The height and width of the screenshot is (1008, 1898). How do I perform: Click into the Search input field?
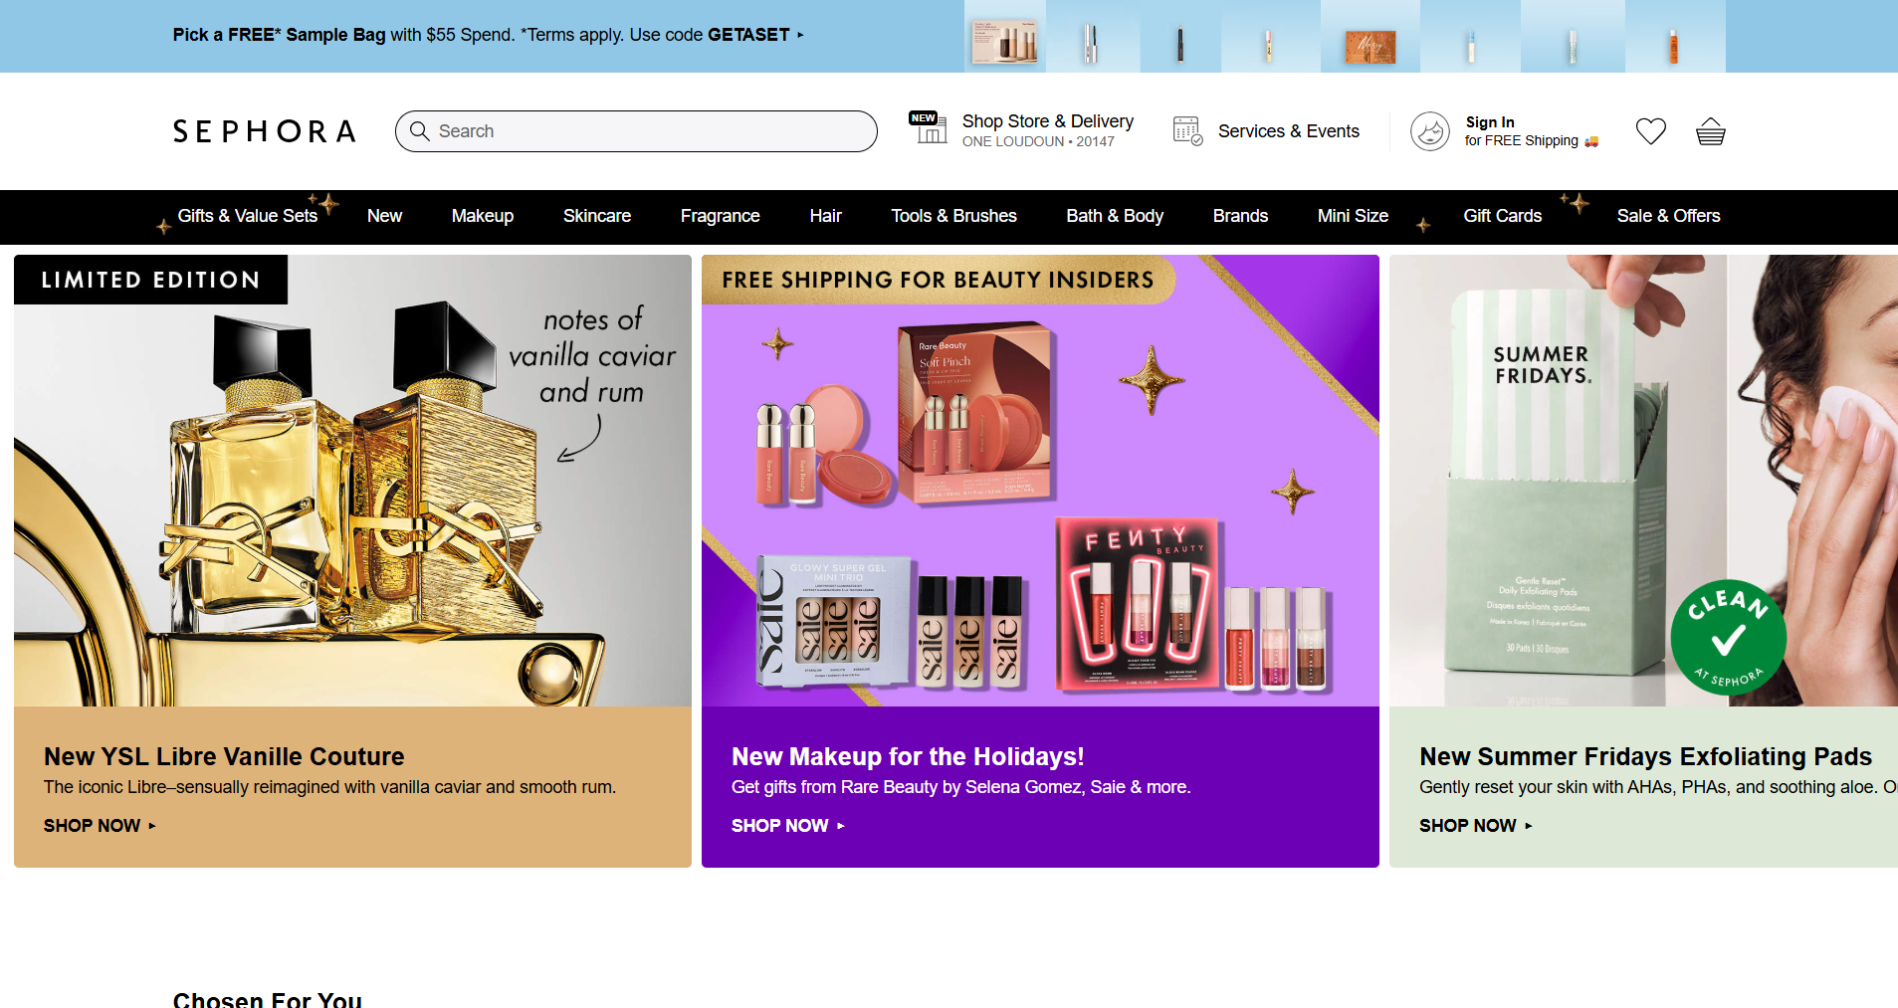(x=647, y=131)
